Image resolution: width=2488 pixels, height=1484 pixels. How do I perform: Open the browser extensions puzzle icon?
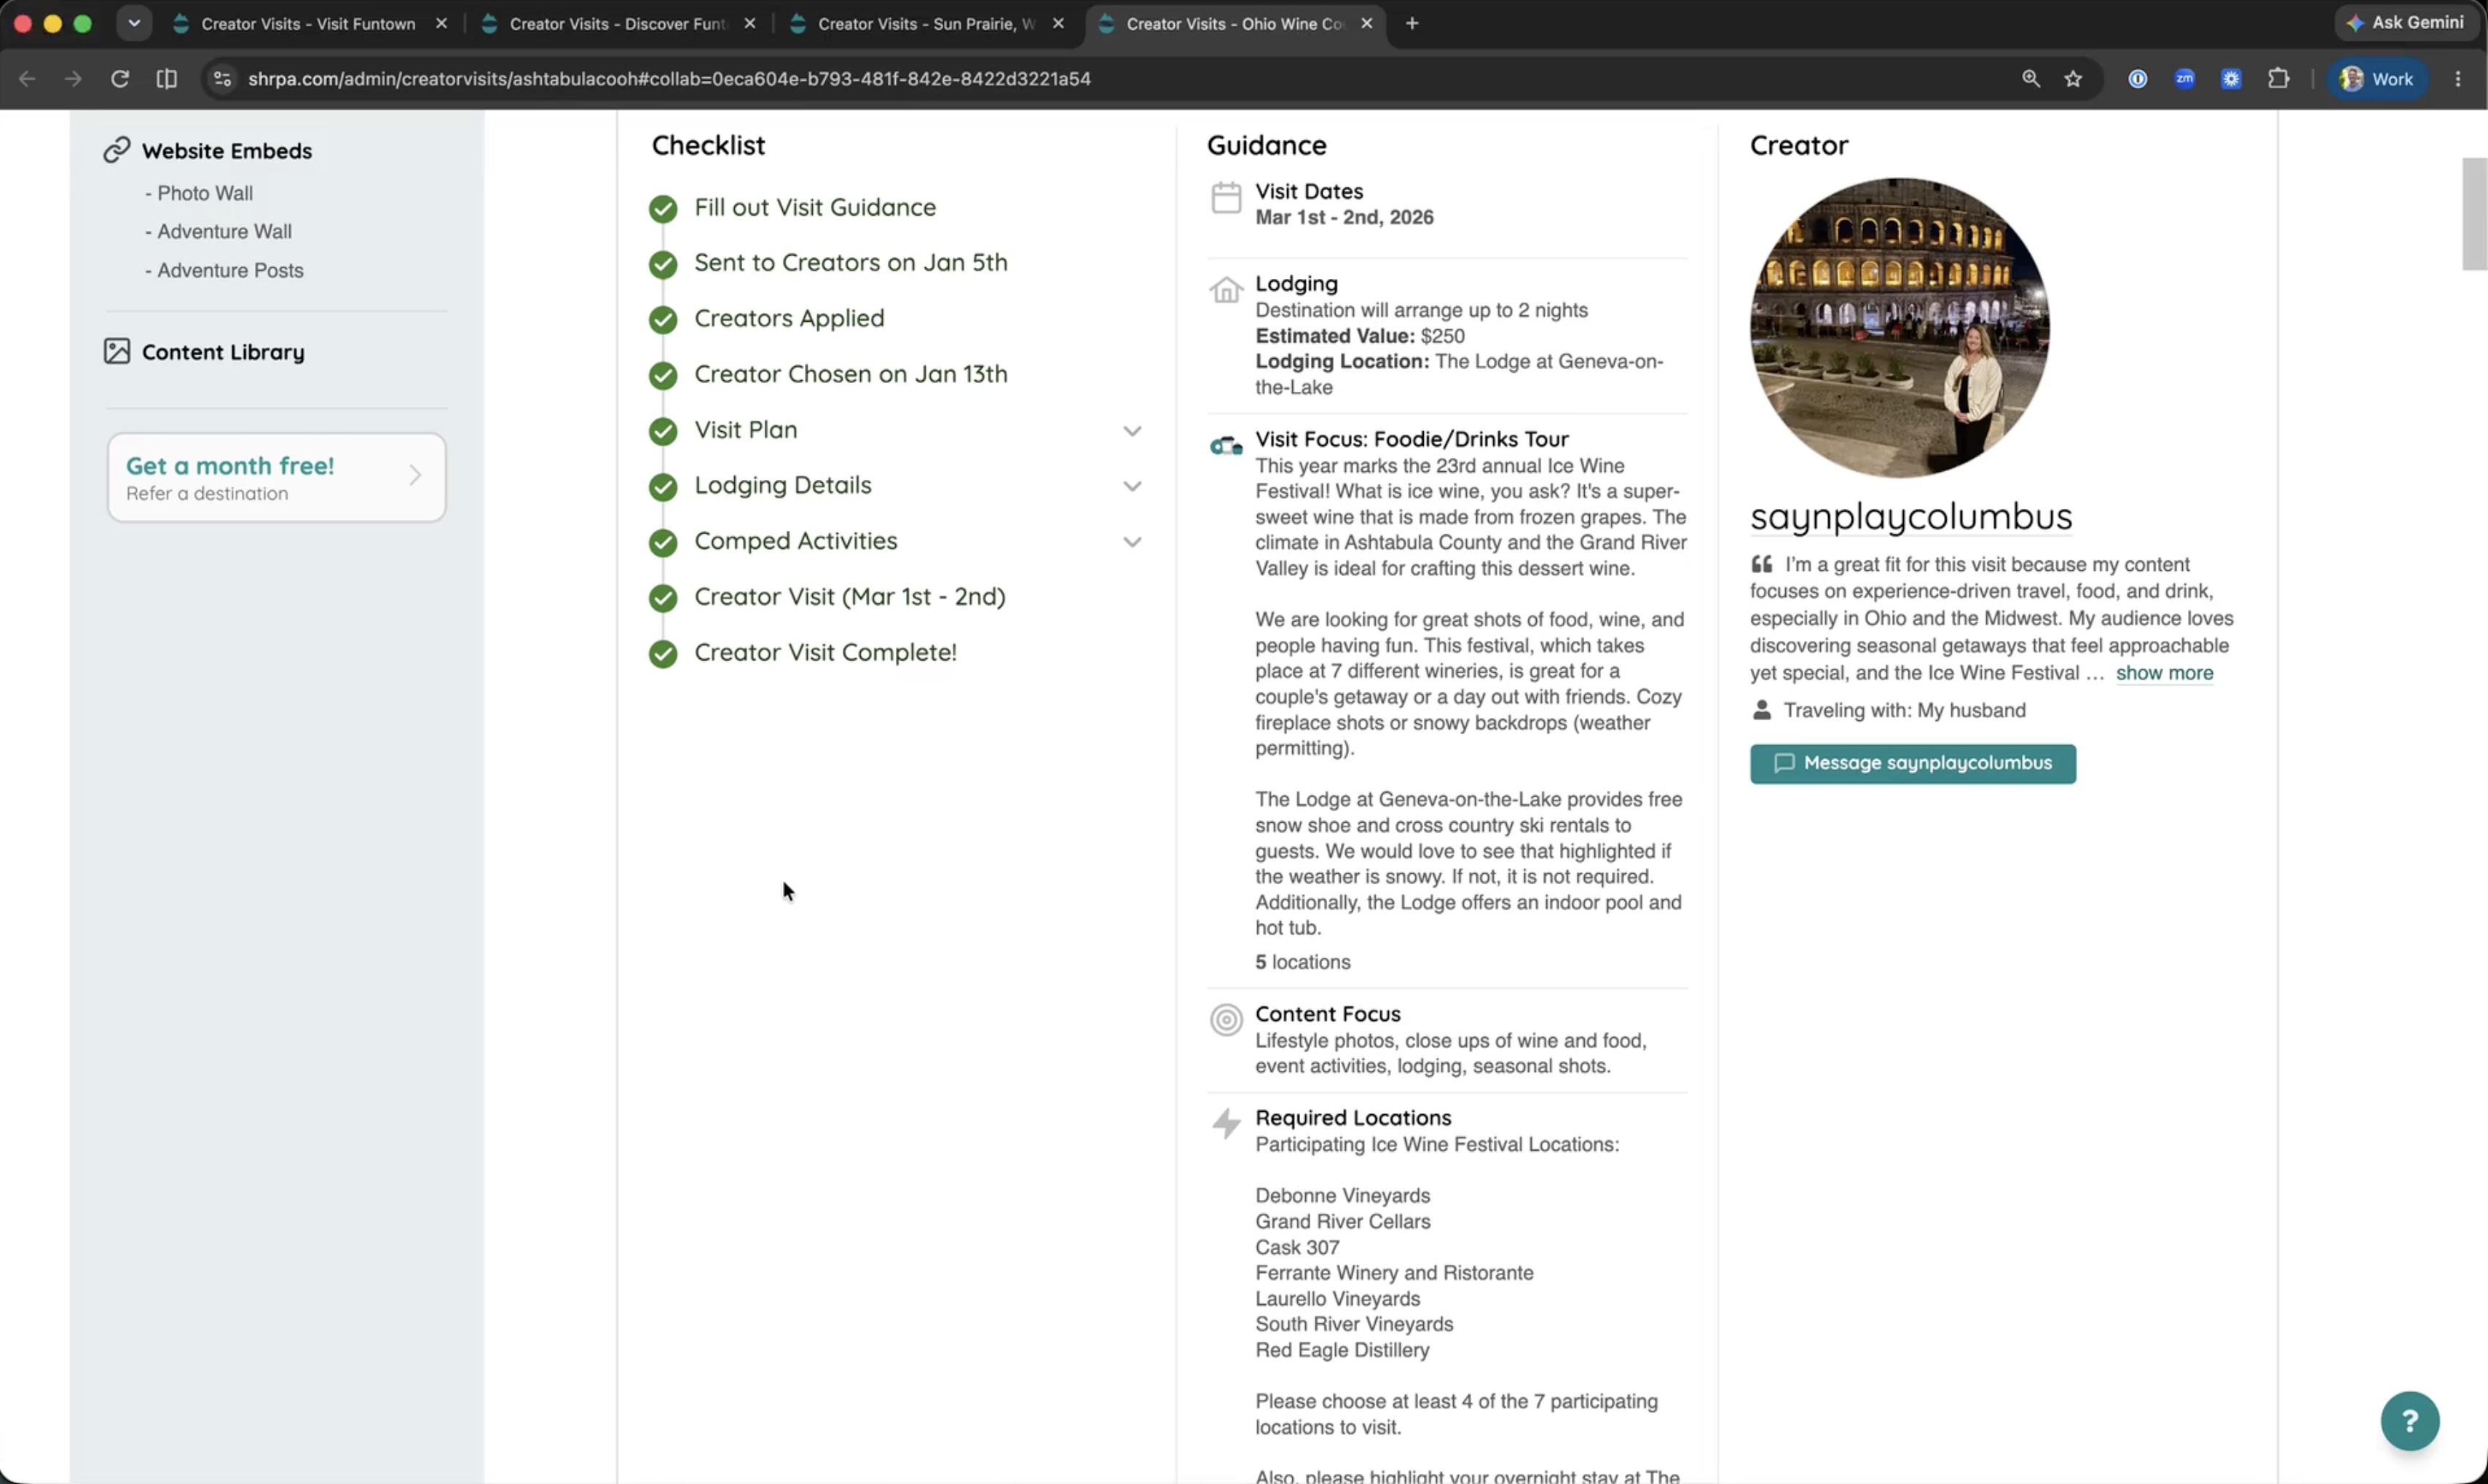coord(2278,78)
